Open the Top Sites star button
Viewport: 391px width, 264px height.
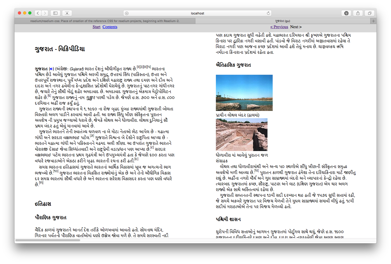67,13
